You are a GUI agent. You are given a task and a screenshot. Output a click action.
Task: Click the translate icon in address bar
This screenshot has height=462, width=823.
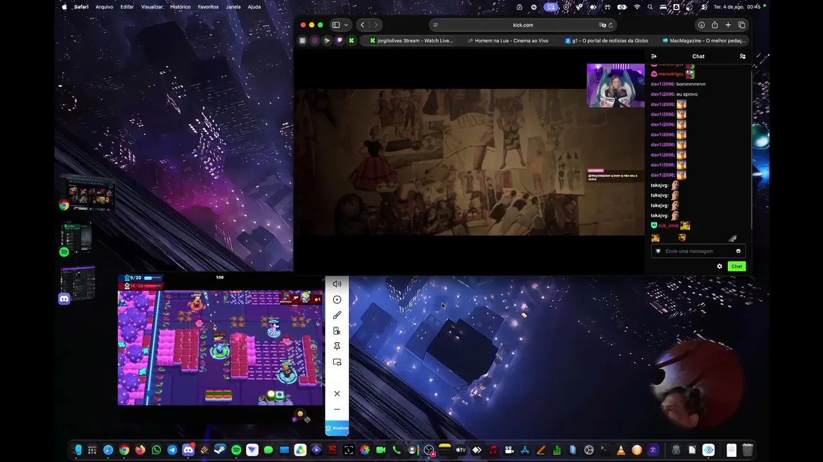point(602,25)
